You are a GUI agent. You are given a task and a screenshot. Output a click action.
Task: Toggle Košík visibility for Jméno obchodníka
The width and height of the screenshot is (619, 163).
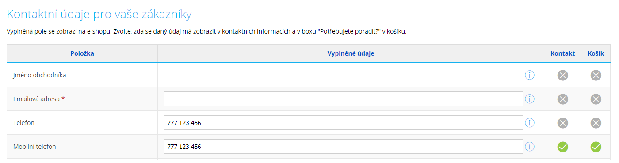pyautogui.click(x=596, y=75)
